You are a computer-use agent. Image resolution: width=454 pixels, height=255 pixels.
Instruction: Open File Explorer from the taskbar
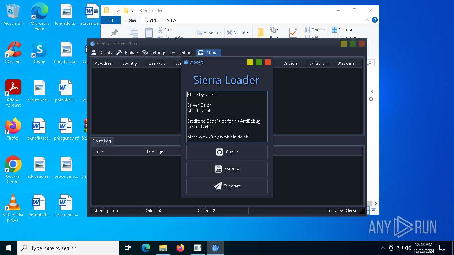click(163, 248)
